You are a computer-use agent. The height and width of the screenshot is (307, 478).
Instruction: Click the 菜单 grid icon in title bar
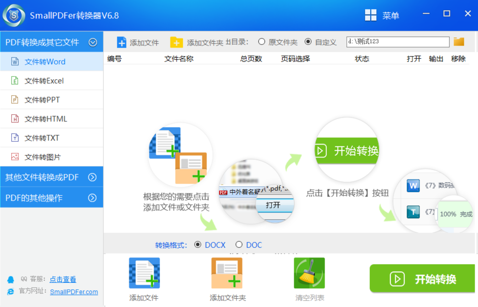click(x=370, y=15)
